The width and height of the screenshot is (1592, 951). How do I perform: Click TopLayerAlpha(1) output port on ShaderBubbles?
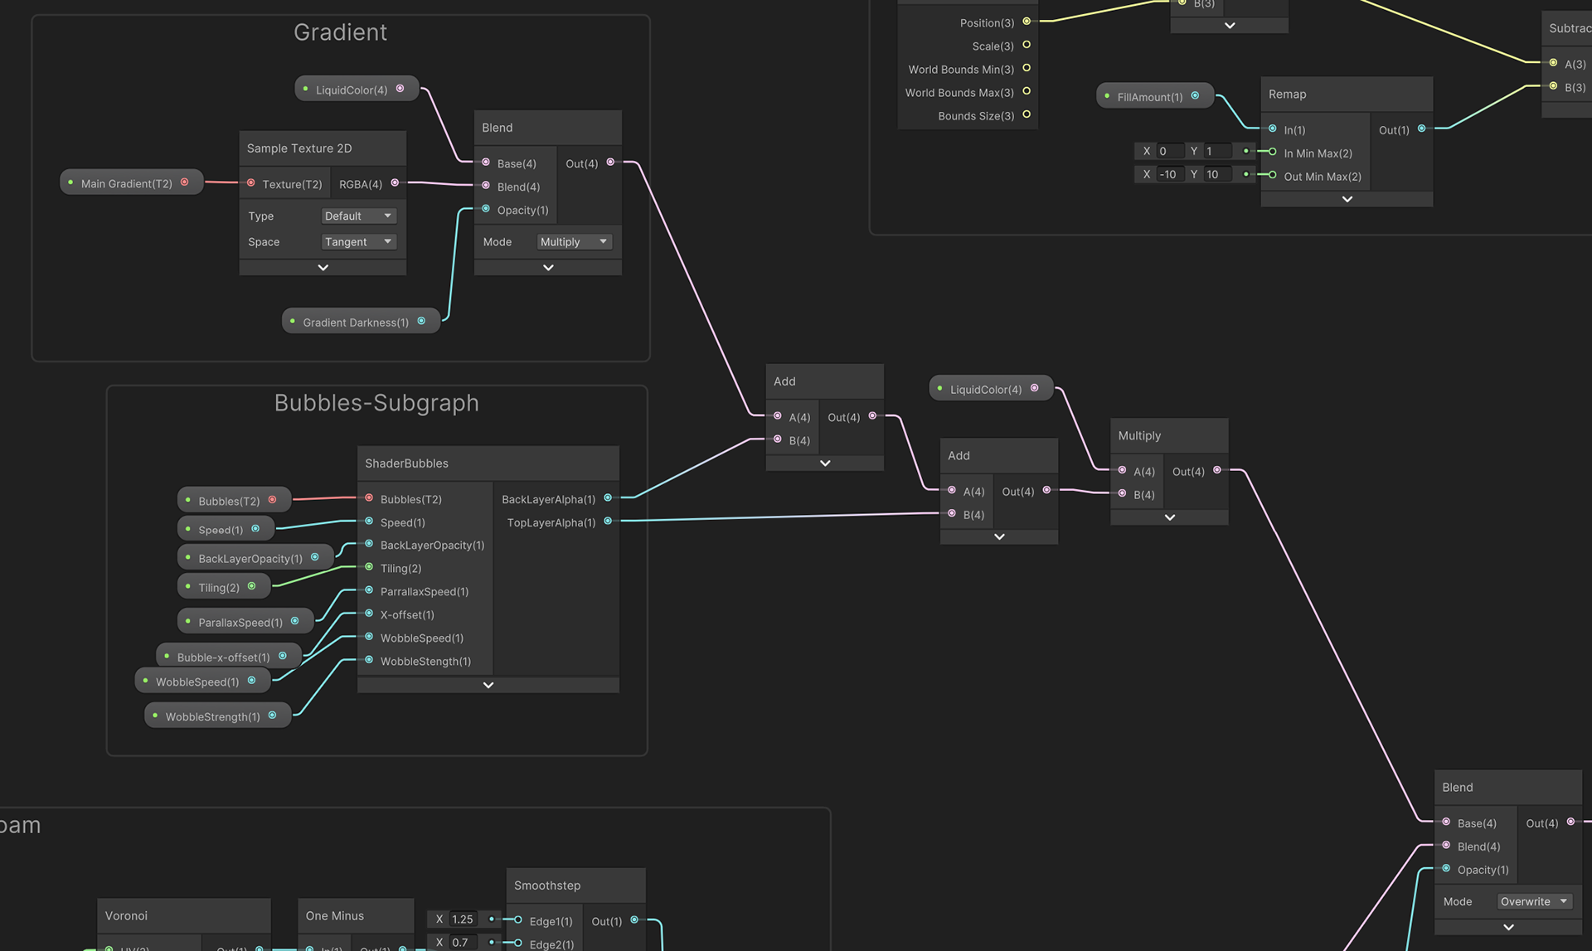(x=608, y=522)
